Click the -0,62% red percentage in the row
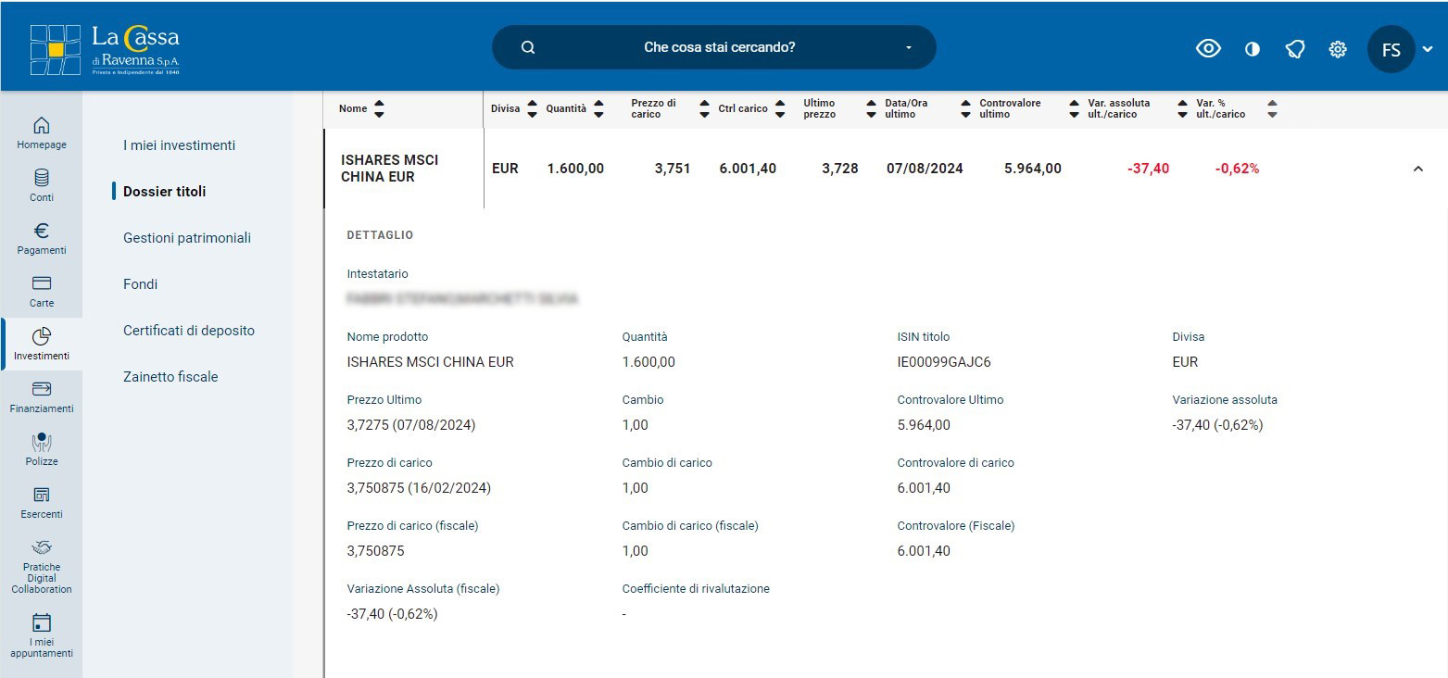This screenshot has height=678, width=1448. (1237, 169)
